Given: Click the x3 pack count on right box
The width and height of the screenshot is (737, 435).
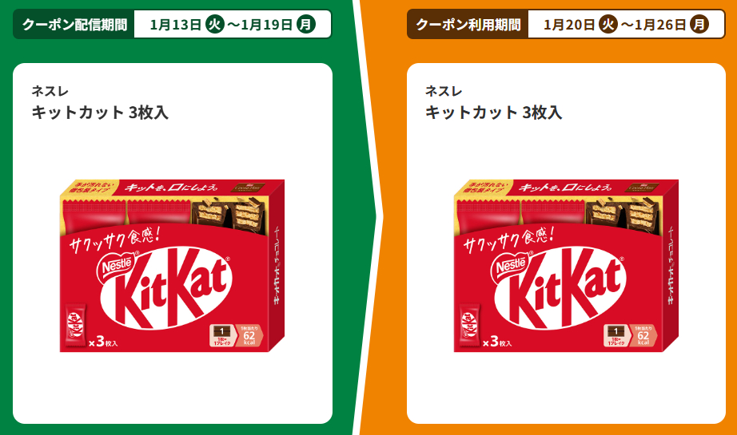Looking at the screenshot, I should coord(497,342).
